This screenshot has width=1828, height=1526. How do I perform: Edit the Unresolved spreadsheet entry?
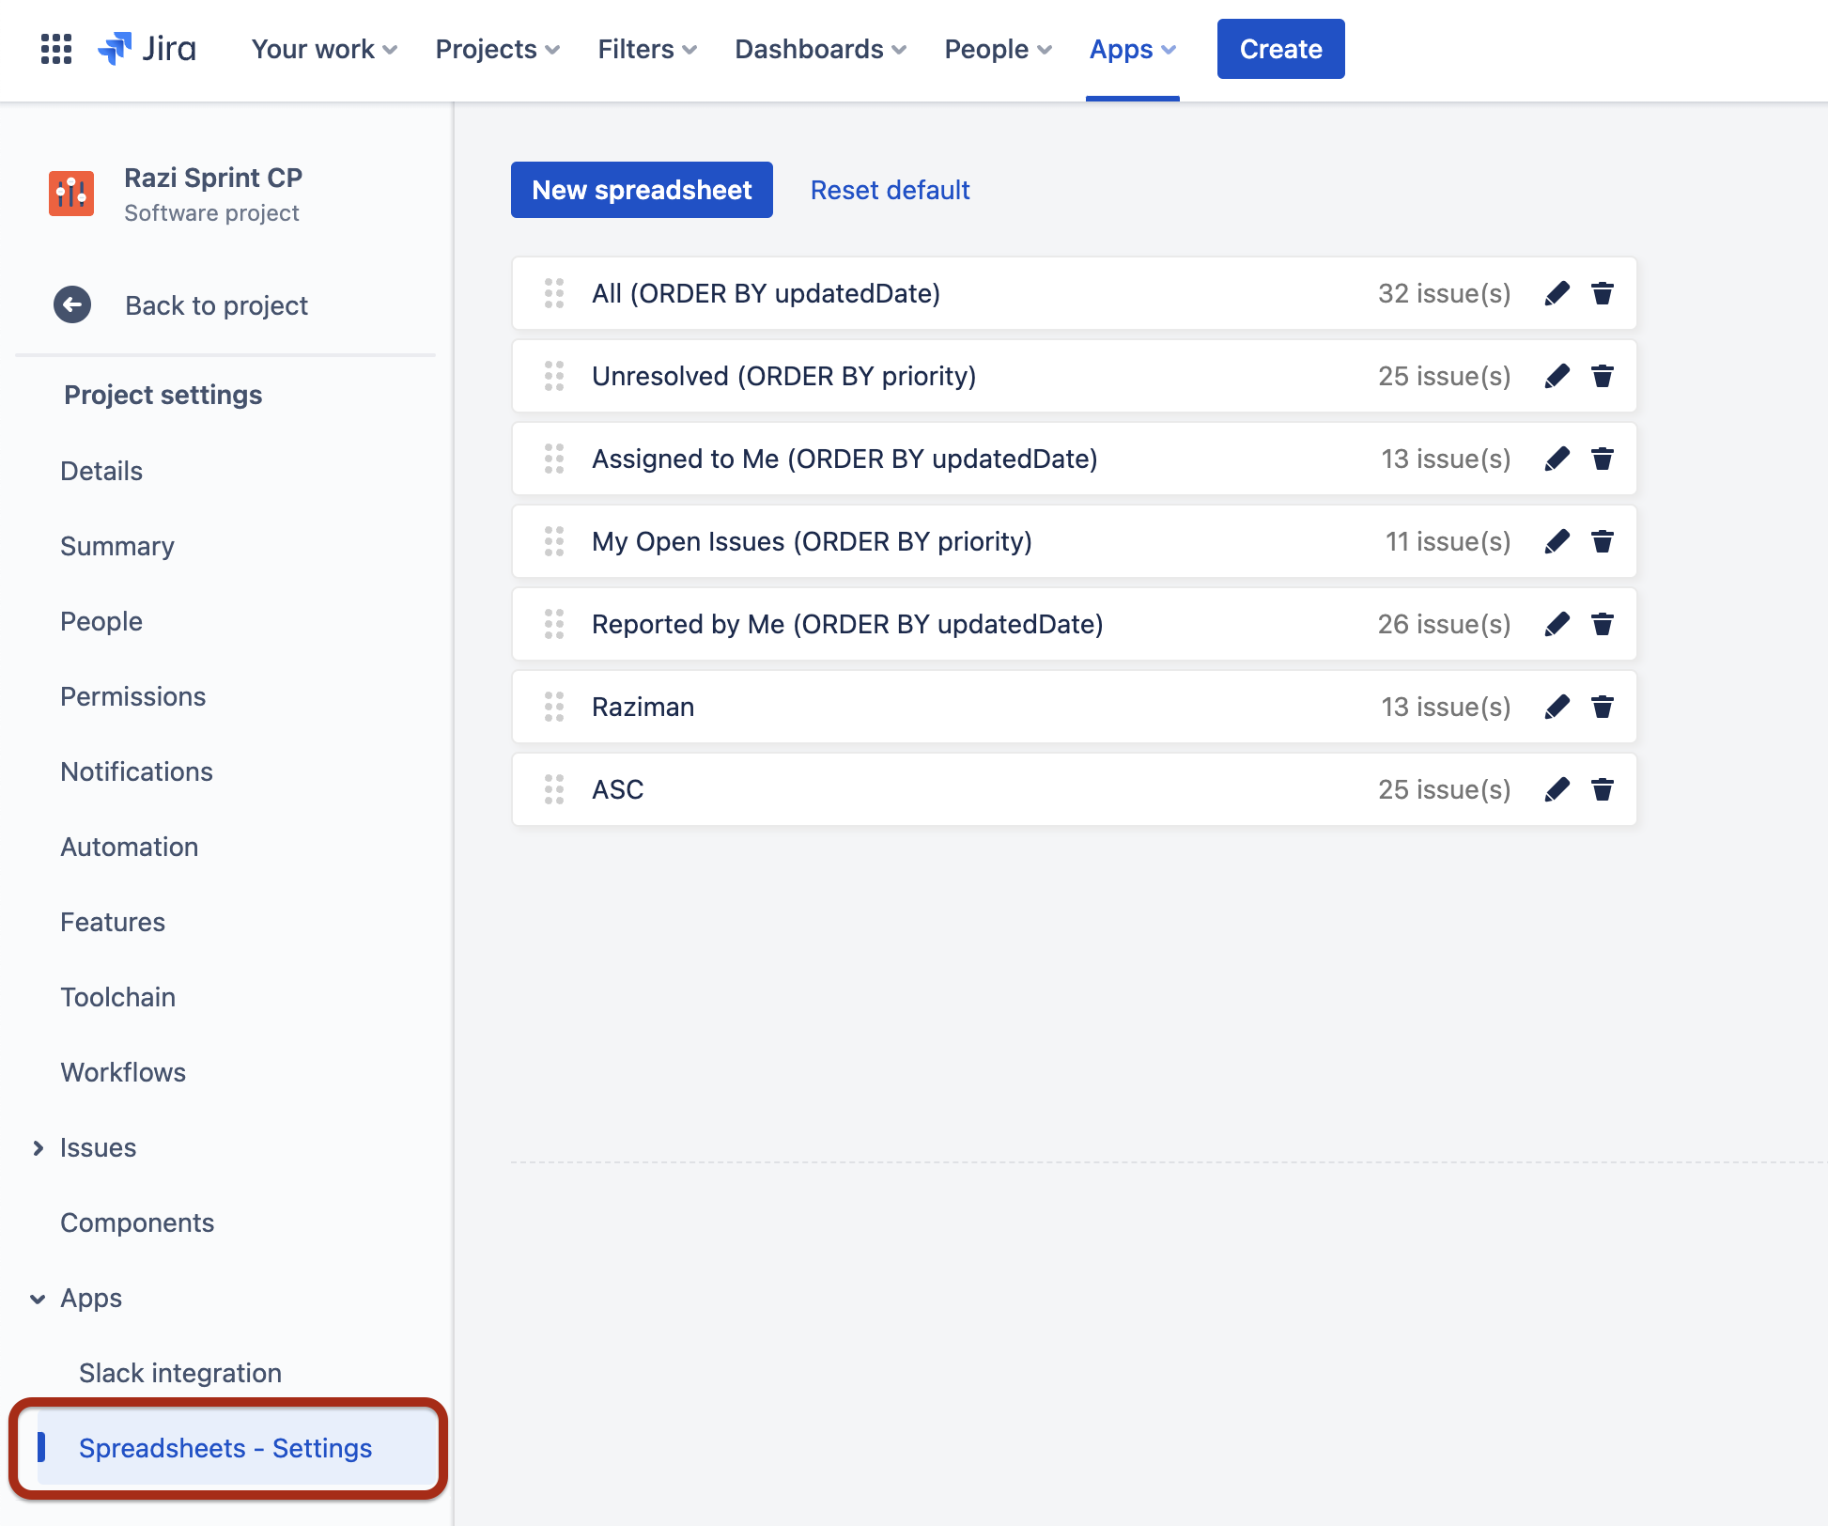tap(1557, 376)
